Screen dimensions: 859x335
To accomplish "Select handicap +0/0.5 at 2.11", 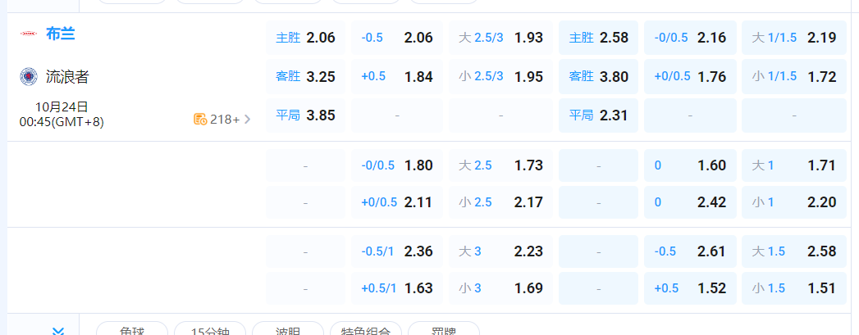I will 397,202.
